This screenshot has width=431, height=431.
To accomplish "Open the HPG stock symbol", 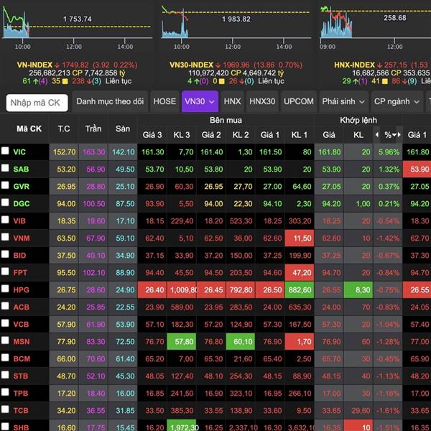I will point(21,290).
